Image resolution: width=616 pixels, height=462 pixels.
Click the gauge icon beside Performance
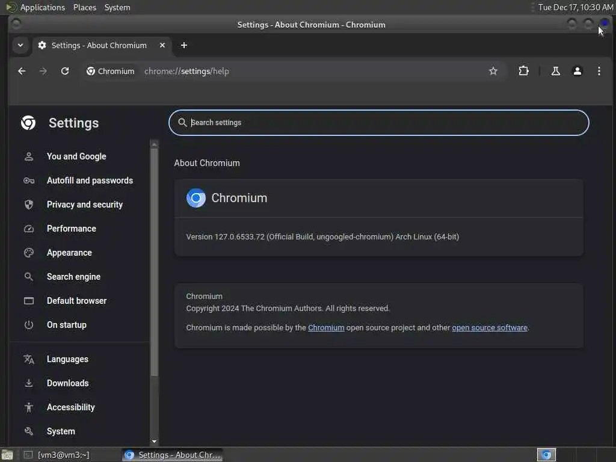[x=29, y=229]
